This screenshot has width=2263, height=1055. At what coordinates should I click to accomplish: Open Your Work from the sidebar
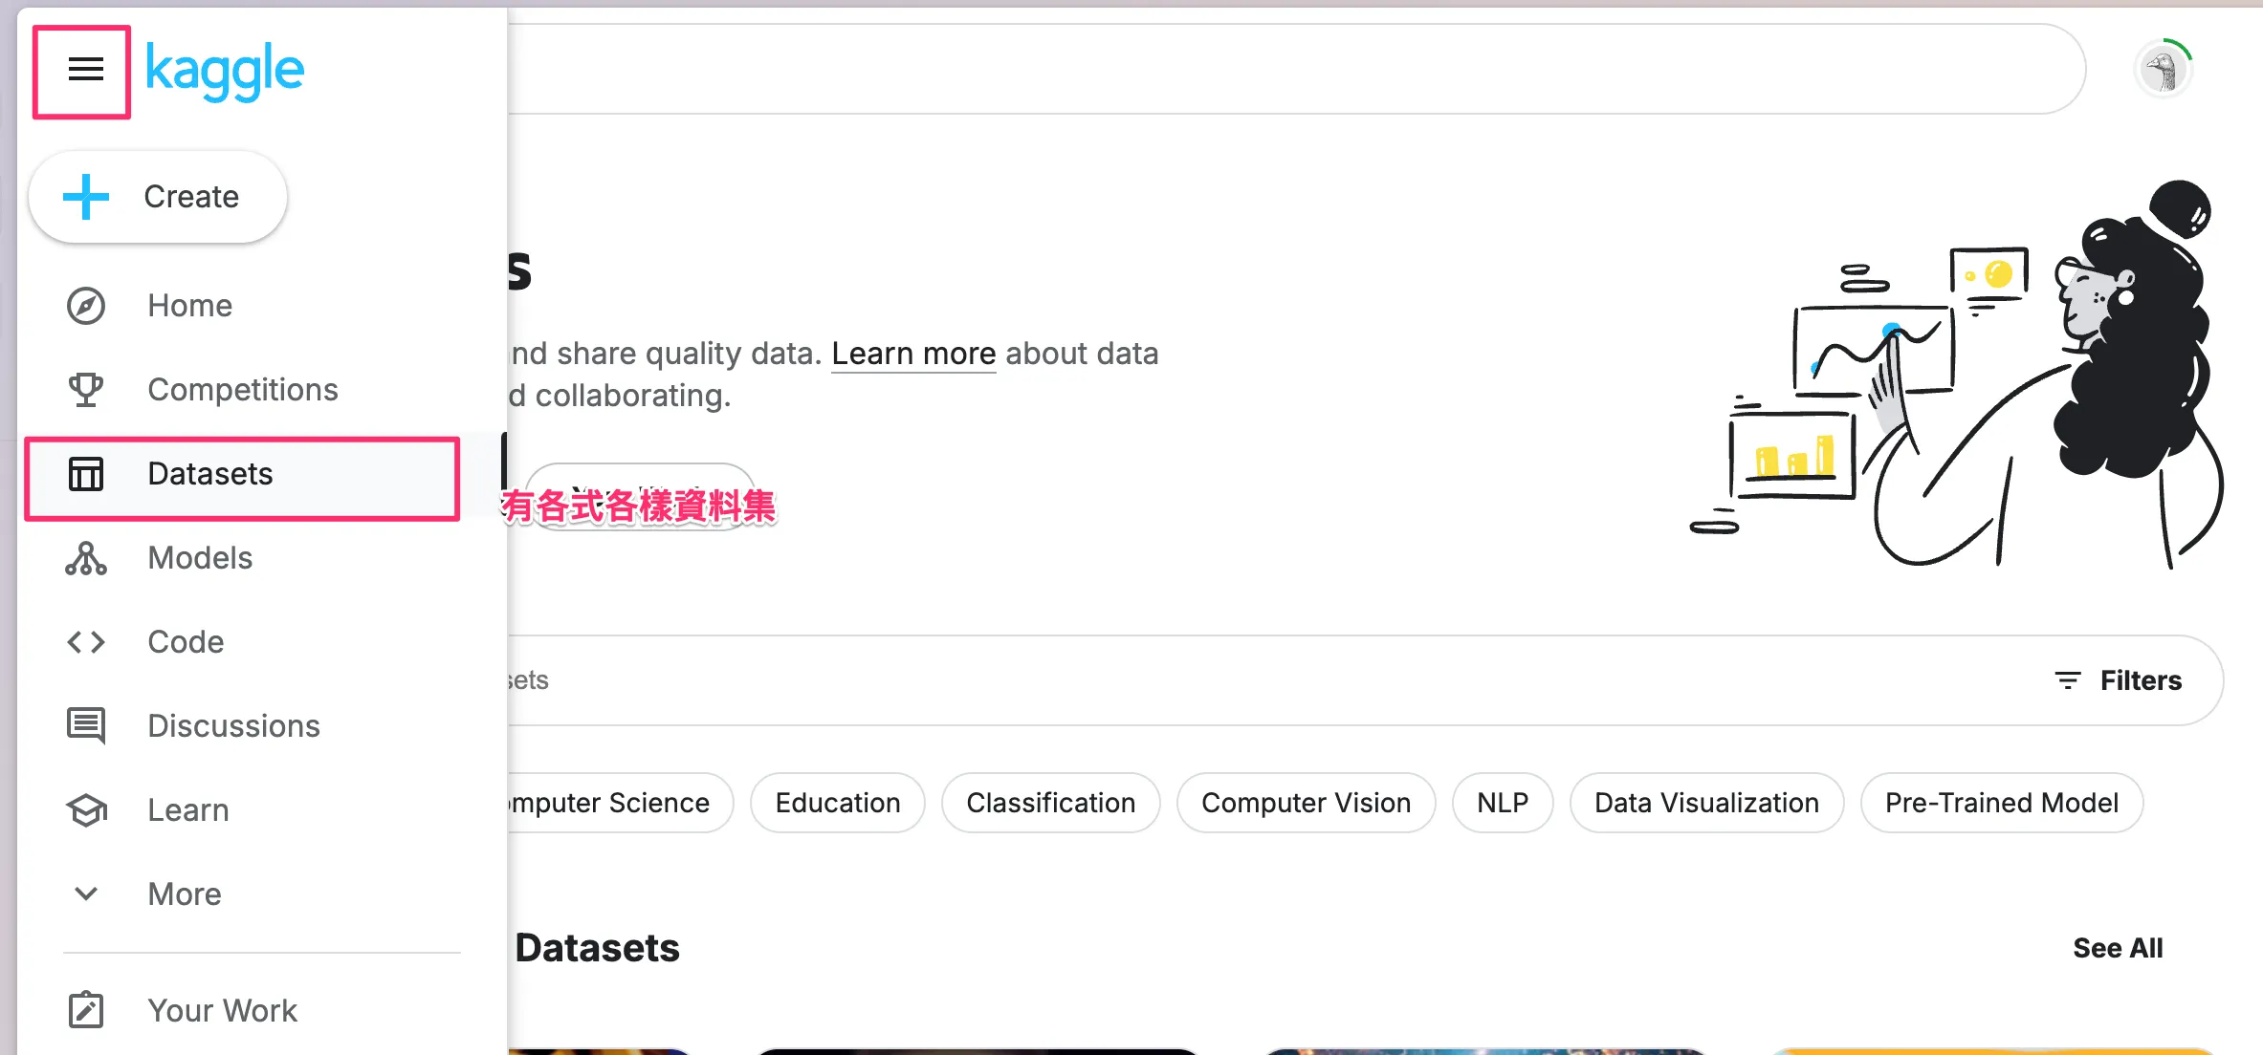coord(222,1010)
